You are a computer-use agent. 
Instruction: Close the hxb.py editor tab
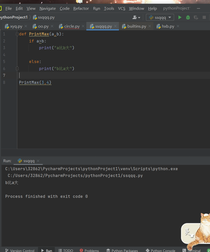178,26
